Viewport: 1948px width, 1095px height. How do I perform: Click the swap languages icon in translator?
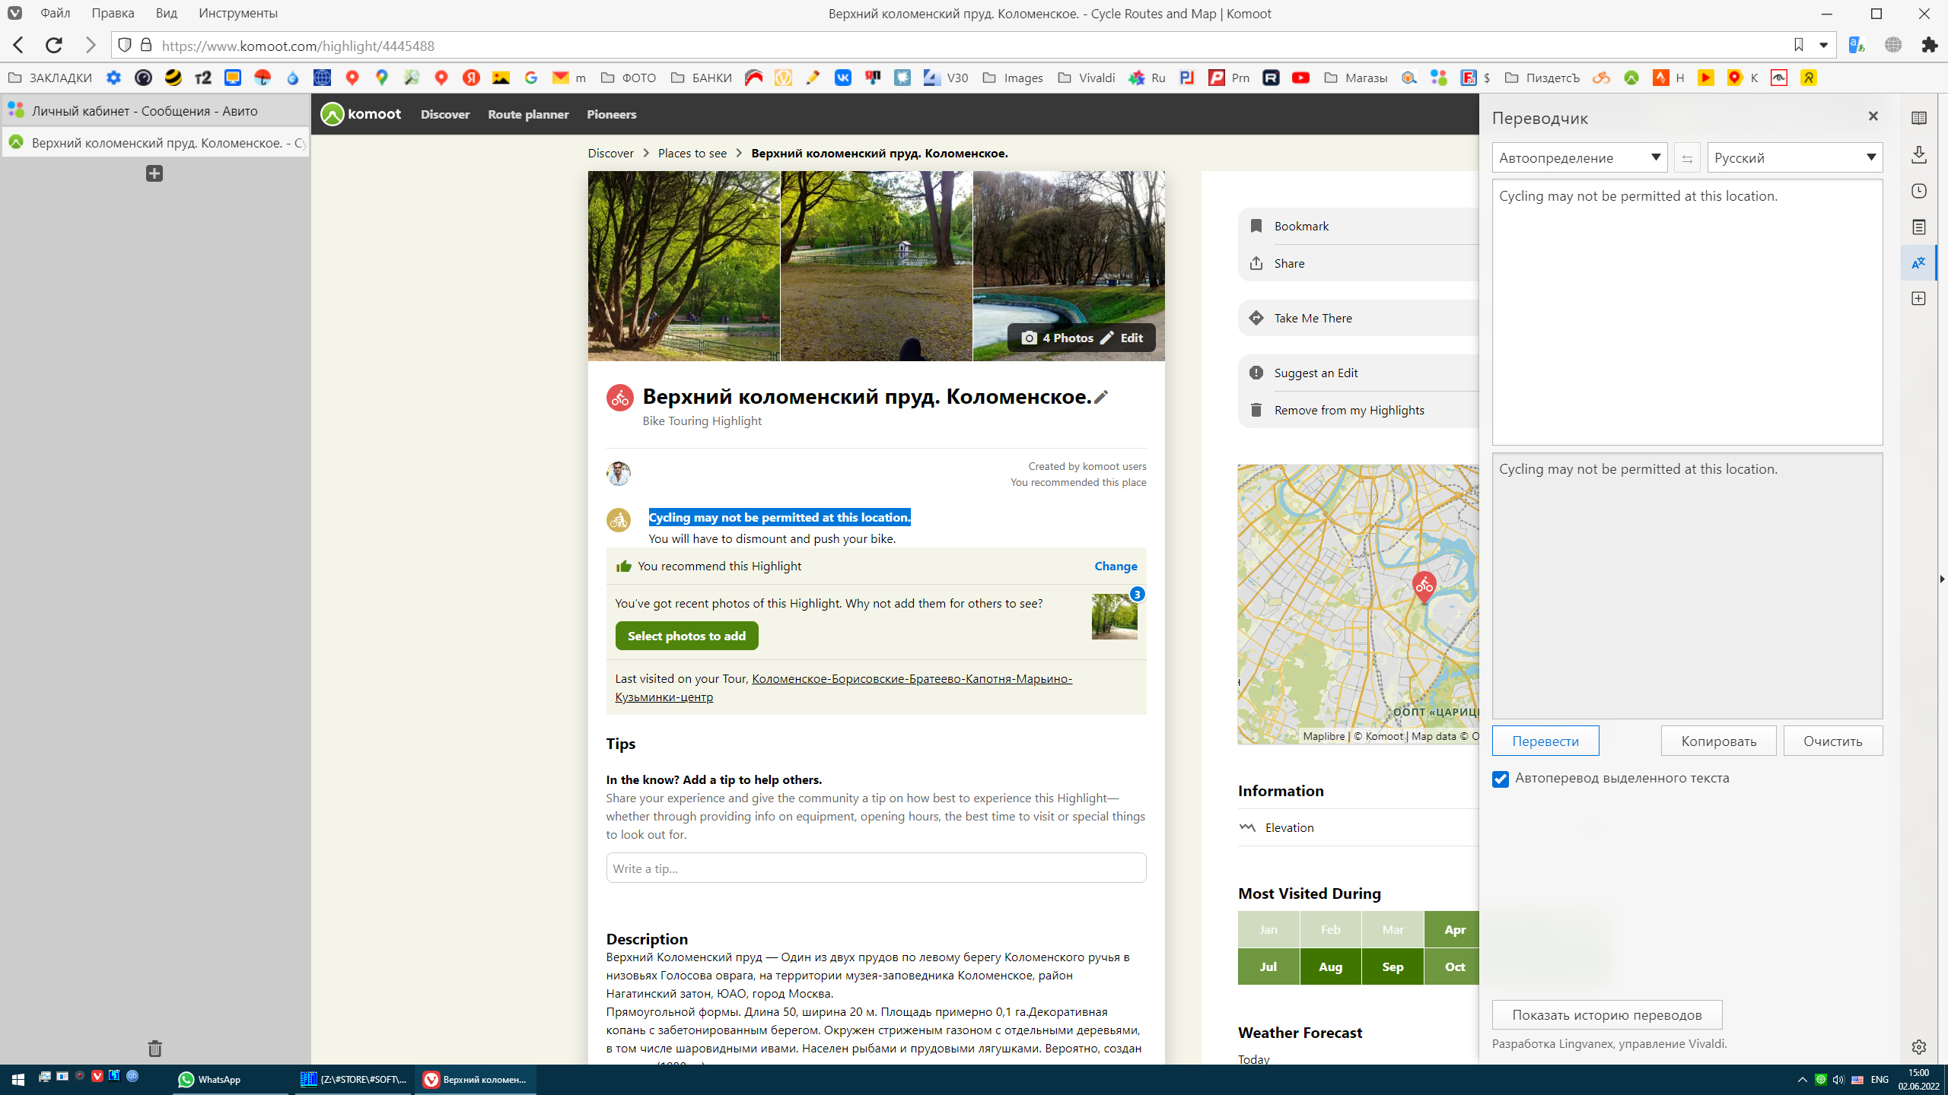click(1687, 158)
